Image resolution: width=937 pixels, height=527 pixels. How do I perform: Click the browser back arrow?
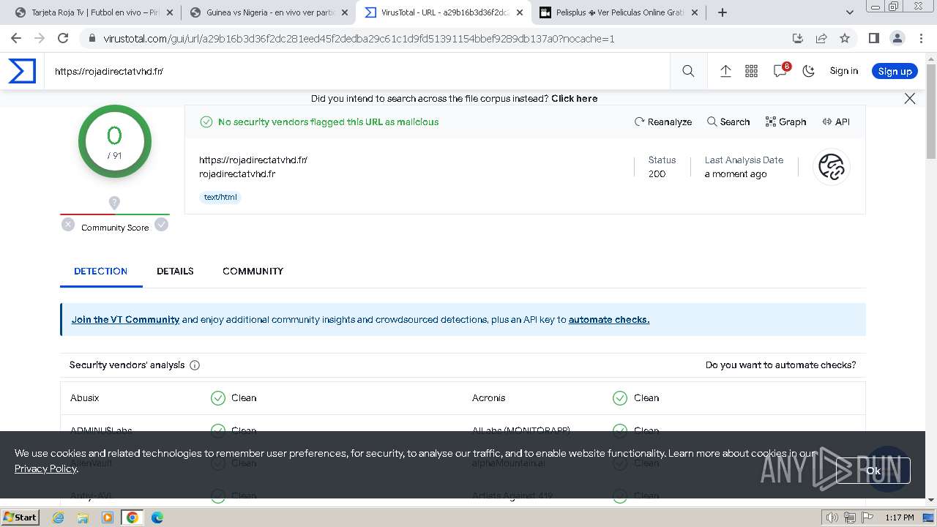pyautogui.click(x=16, y=38)
